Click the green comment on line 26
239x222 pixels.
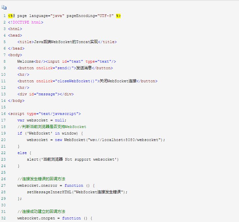41,179
